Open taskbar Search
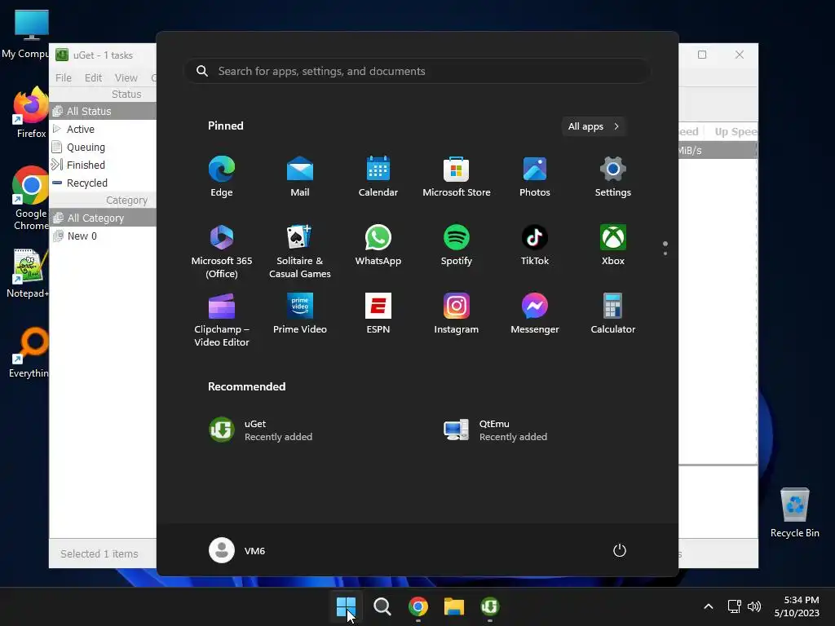The image size is (835, 626). coord(382,606)
